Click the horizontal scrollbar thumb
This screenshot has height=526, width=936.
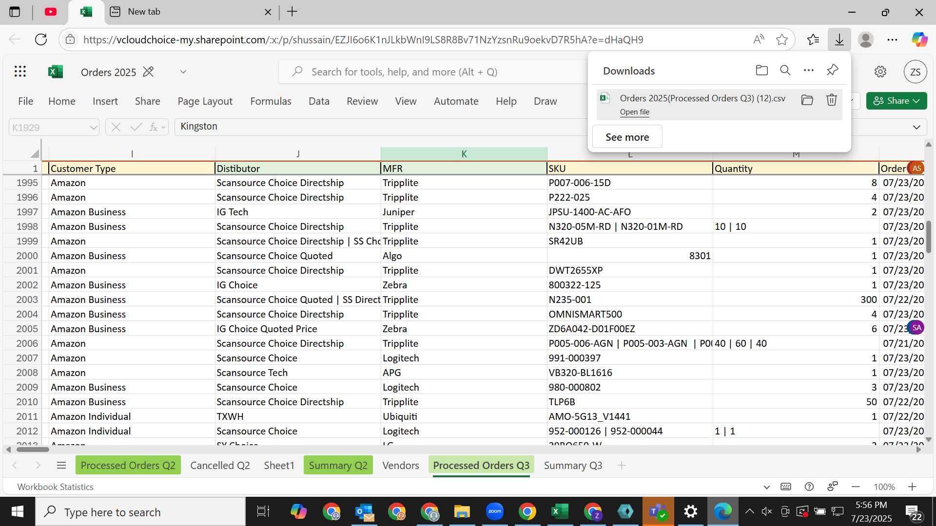point(33,449)
